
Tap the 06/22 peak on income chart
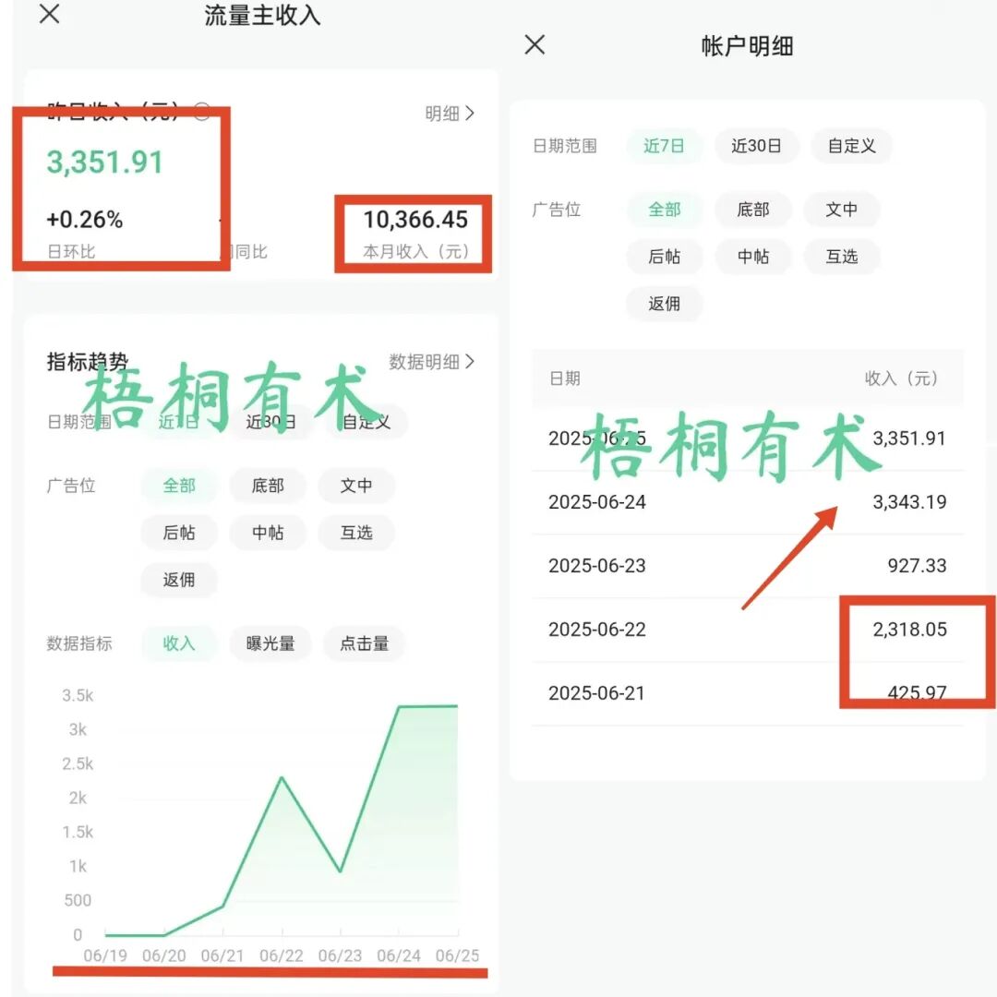click(282, 777)
